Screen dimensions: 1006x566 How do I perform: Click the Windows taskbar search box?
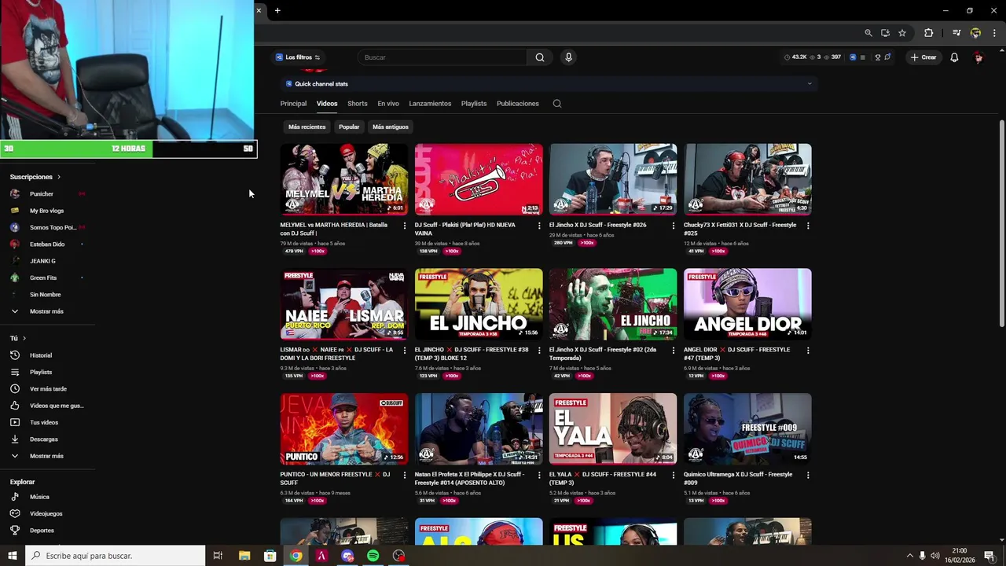tap(116, 556)
